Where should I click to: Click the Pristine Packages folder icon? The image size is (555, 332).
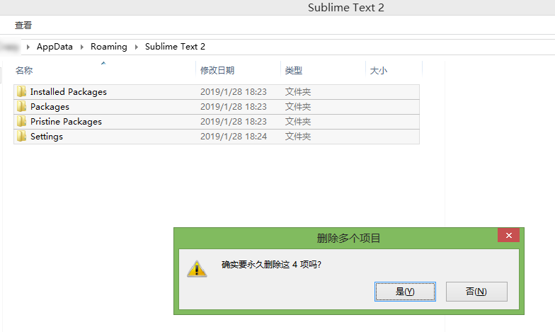click(x=21, y=122)
